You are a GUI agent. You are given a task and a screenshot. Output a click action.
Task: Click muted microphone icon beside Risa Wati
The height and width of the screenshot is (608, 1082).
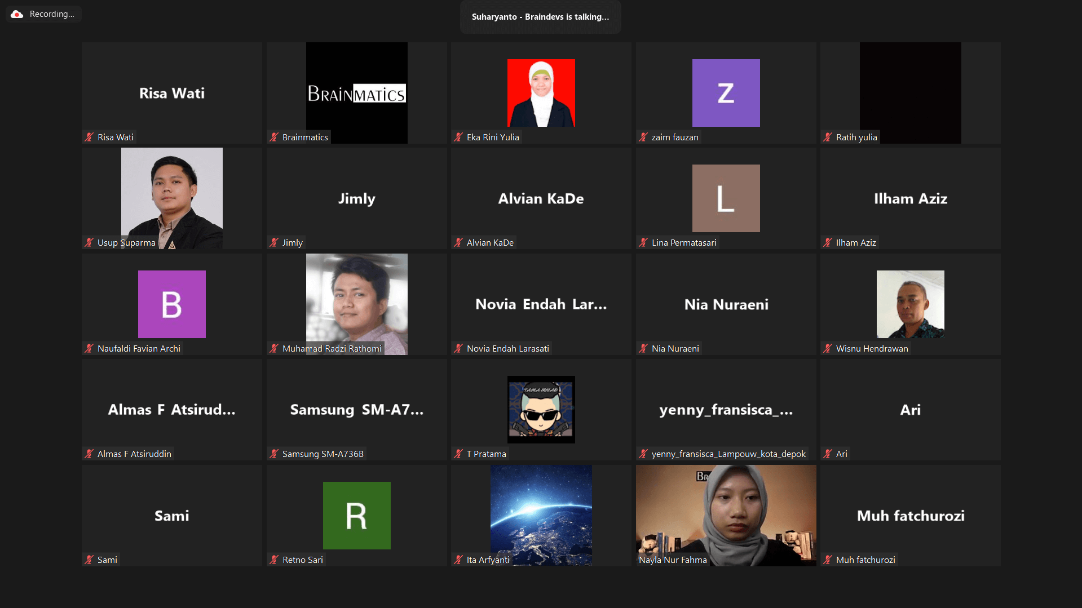(89, 137)
